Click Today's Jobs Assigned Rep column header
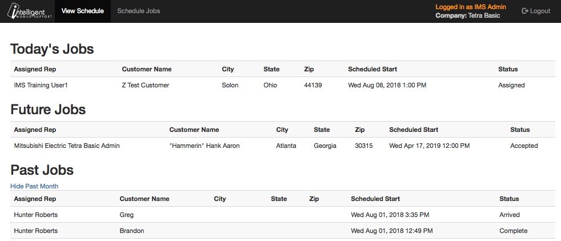 [x=35, y=69]
